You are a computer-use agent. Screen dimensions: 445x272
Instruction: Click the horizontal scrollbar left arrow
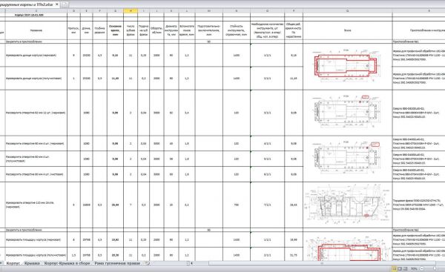point(192,264)
